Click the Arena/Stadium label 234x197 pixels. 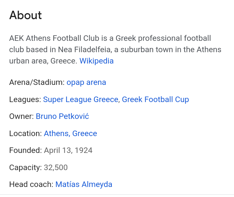tap(37, 82)
